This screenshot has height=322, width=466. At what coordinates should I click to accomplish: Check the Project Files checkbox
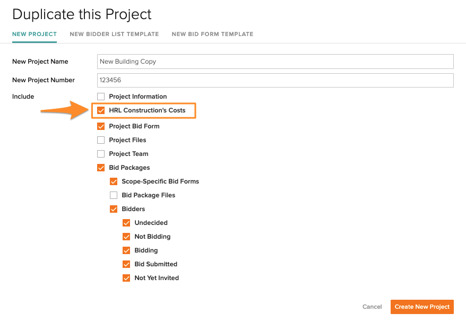coord(101,140)
